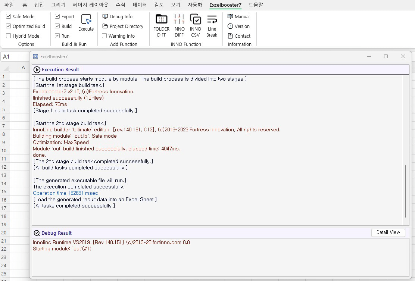Enable Hybrid Mode checkbox
The width and height of the screenshot is (415, 281).
(x=9, y=36)
